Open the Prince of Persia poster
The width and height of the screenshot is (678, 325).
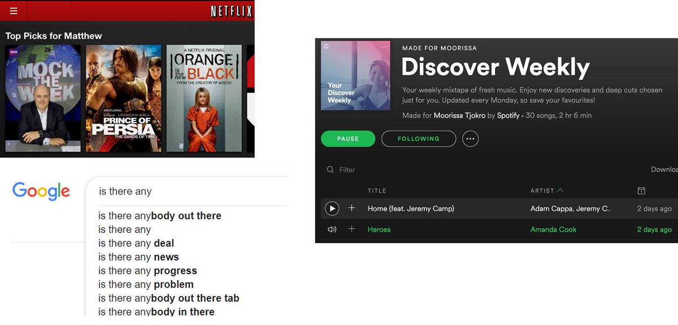pyautogui.click(x=123, y=98)
